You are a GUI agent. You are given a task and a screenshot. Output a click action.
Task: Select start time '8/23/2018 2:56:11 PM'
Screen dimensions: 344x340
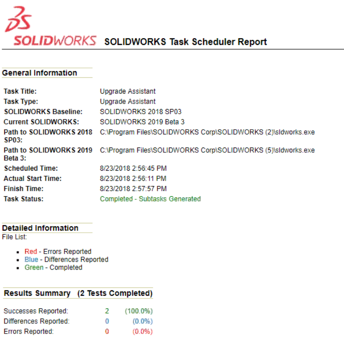pos(133,178)
